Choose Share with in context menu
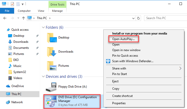The height and width of the screenshot is (109, 187). (x=119, y=68)
